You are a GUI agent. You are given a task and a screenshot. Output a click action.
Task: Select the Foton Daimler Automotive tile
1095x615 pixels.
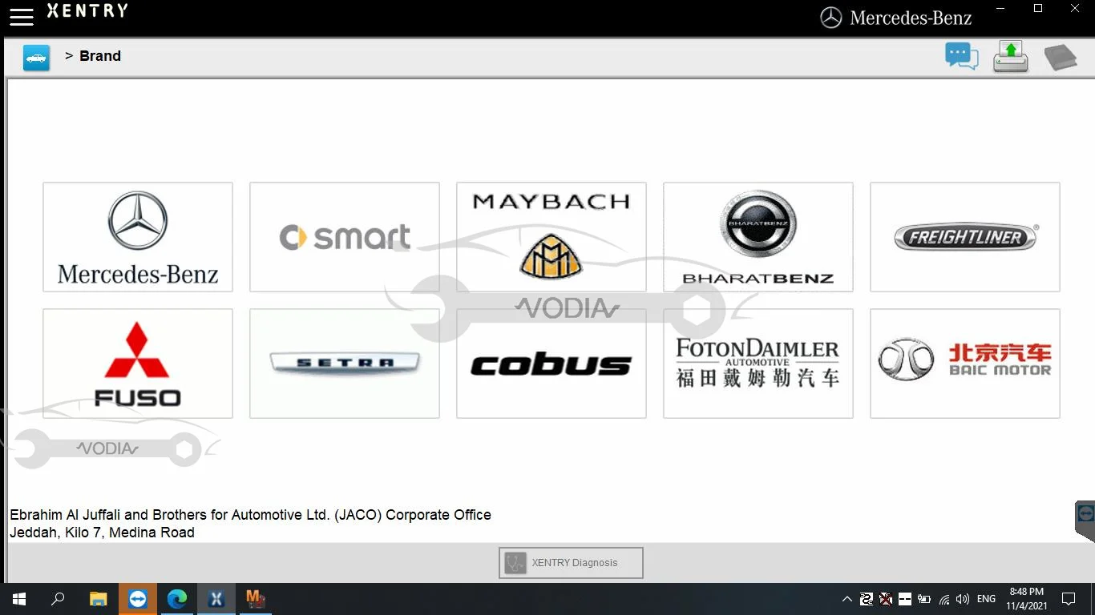click(758, 364)
